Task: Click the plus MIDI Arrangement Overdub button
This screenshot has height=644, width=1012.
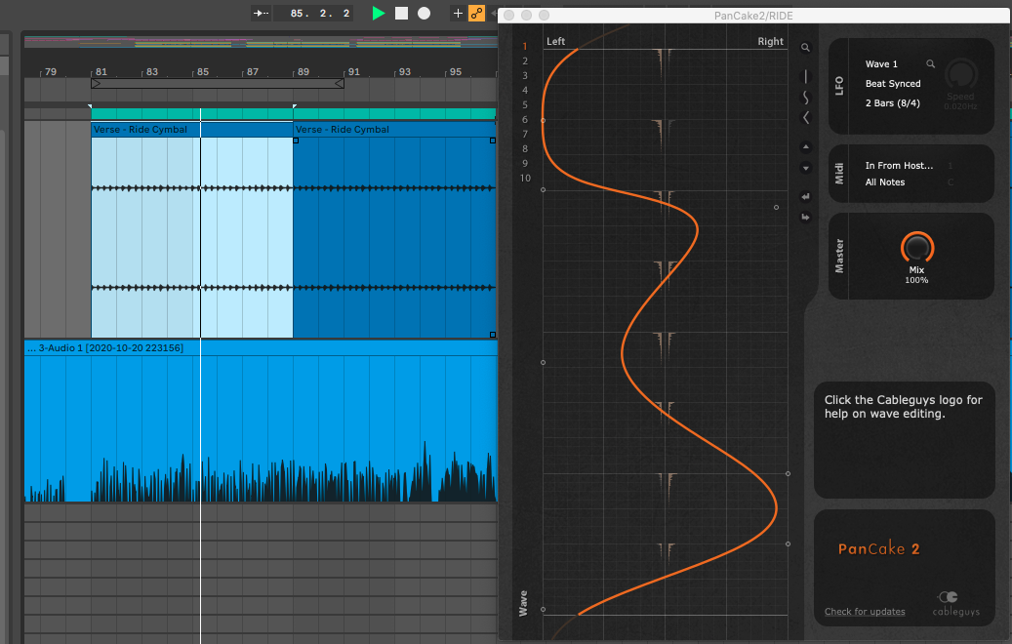Action: [x=458, y=13]
